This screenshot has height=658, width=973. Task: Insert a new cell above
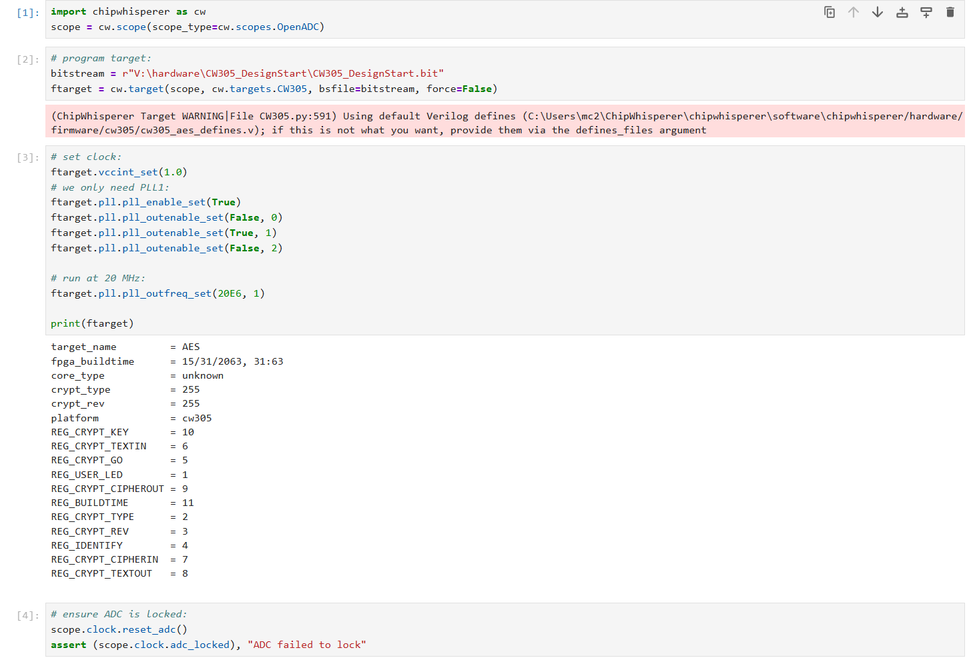(902, 13)
